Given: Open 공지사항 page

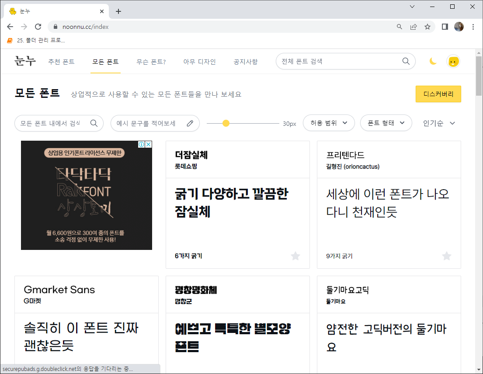Looking at the screenshot, I should coord(246,62).
